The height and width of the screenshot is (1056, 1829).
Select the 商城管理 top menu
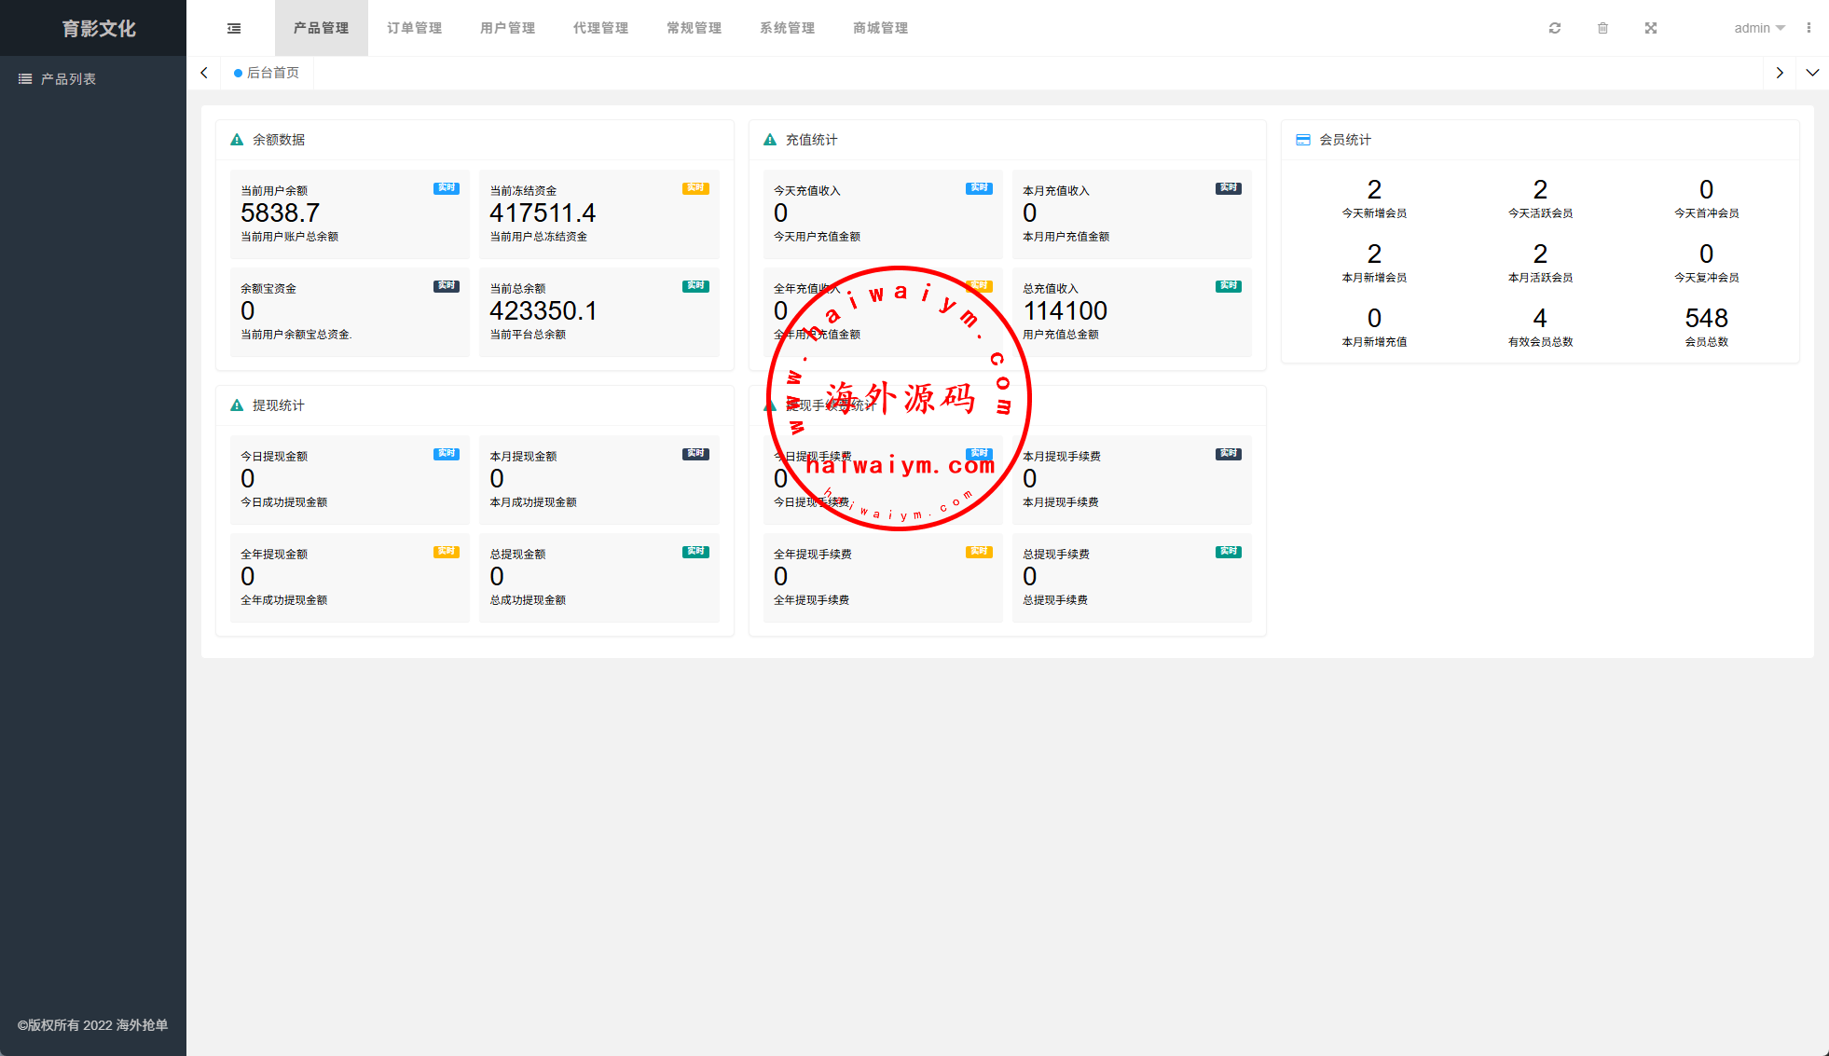[x=881, y=28]
